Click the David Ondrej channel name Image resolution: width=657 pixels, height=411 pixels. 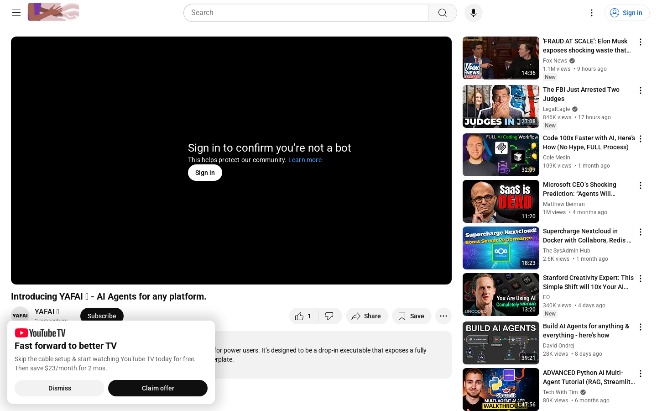coord(558,346)
